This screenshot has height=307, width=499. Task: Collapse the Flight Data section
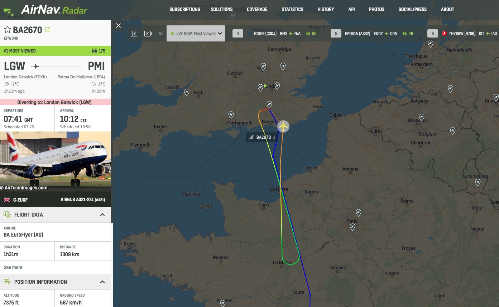click(102, 215)
